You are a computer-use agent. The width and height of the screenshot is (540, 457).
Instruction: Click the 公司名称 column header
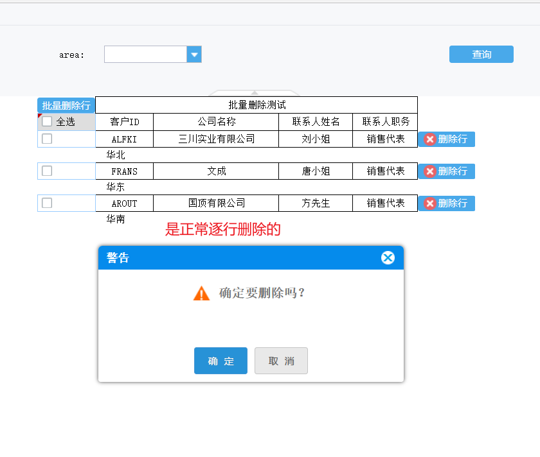pos(216,122)
